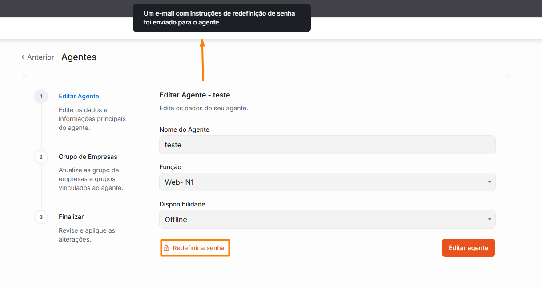Click the Anterior back link text

point(40,57)
